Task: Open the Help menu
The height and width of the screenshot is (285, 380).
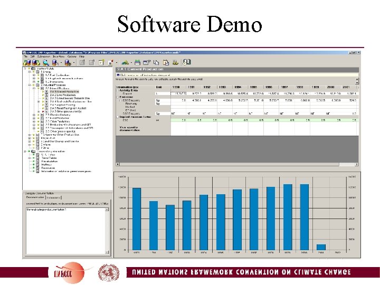Action: [x=82, y=56]
